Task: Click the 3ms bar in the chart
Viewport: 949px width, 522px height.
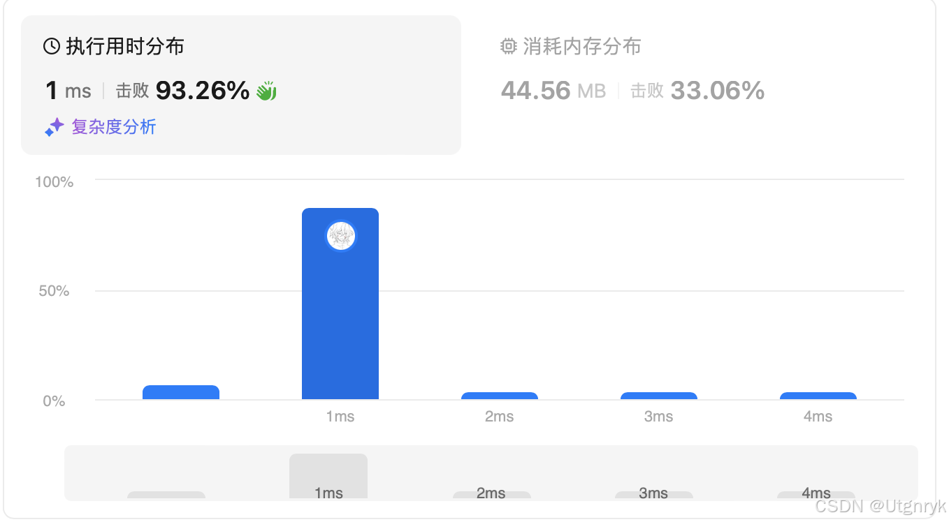Action: tap(659, 396)
